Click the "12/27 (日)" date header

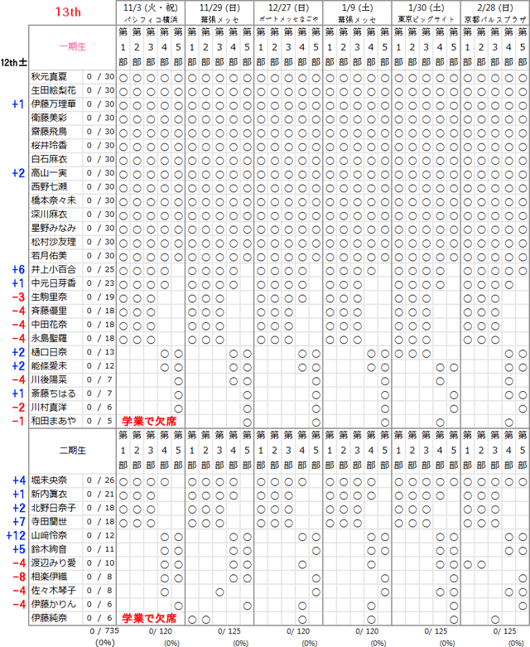coord(288,7)
